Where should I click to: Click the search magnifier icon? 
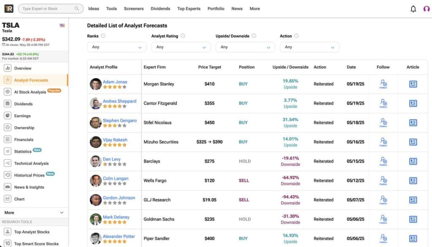(x=77, y=8)
